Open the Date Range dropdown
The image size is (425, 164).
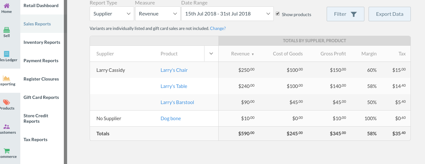[x=227, y=14]
